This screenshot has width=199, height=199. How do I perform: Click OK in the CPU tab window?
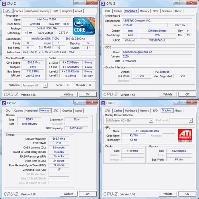(88, 94)
